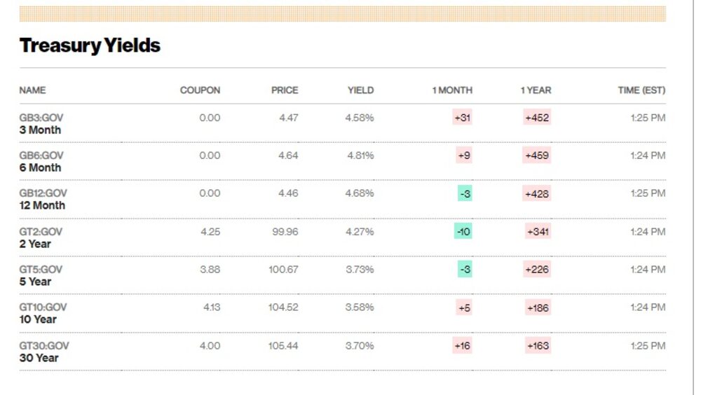Click the Treasury Yields heading
The width and height of the screenshot is (701, 395).
(90, 46)
